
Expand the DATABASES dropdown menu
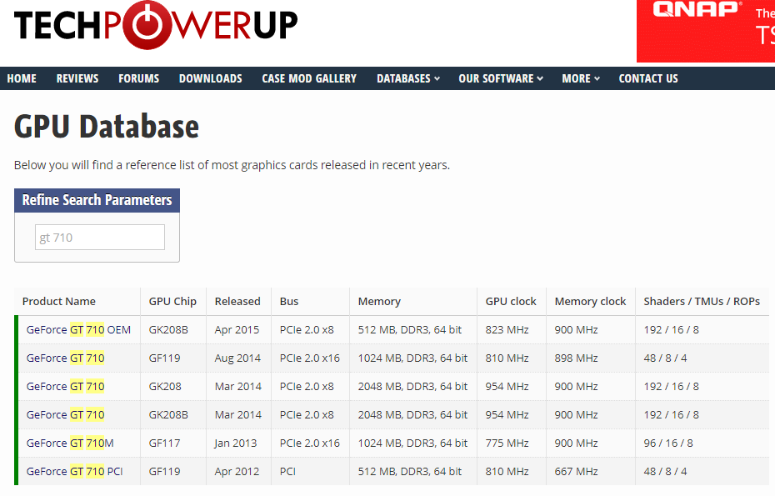408,78
